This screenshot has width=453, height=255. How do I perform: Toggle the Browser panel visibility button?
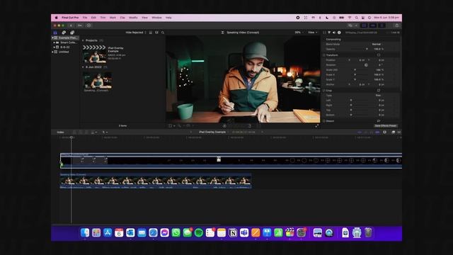(364, 25)
